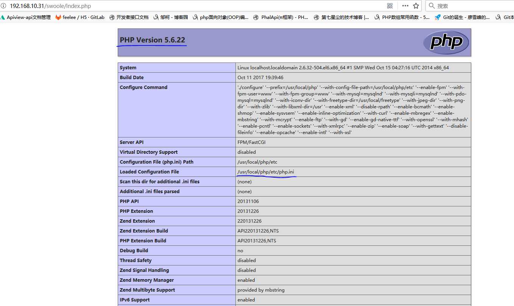Click the Zend Multibyte Support label
The image size is (514, 306).
click(x=147, y=290)
